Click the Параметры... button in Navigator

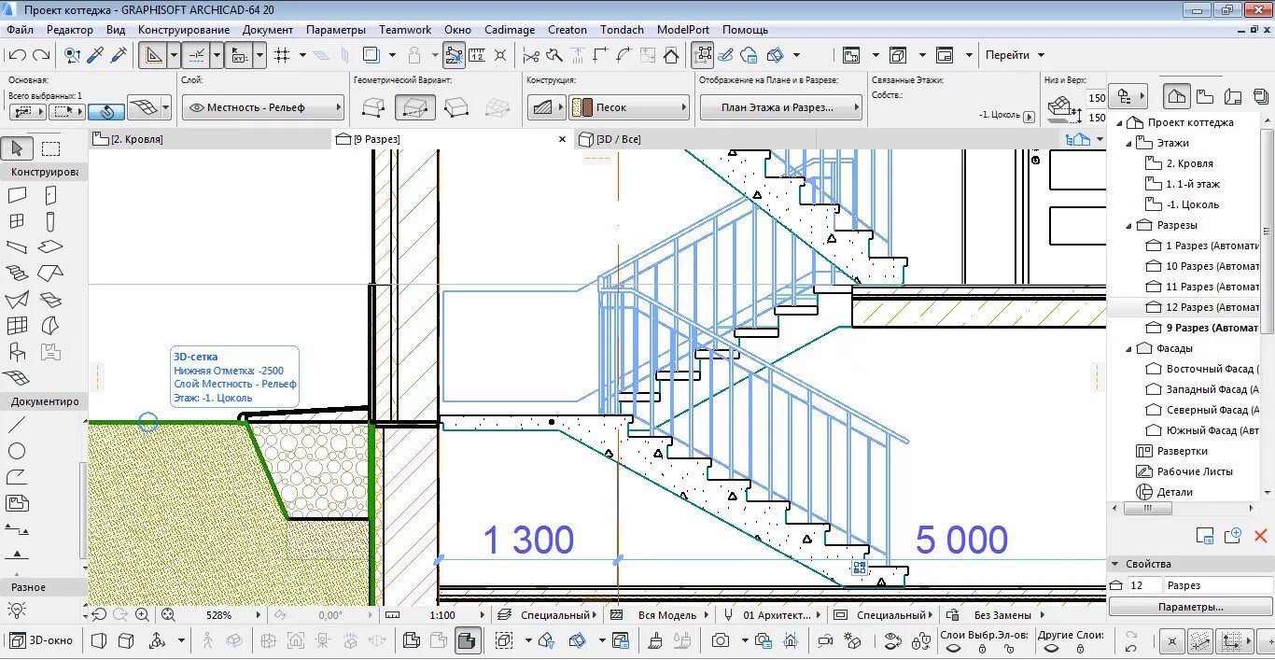1190,607
